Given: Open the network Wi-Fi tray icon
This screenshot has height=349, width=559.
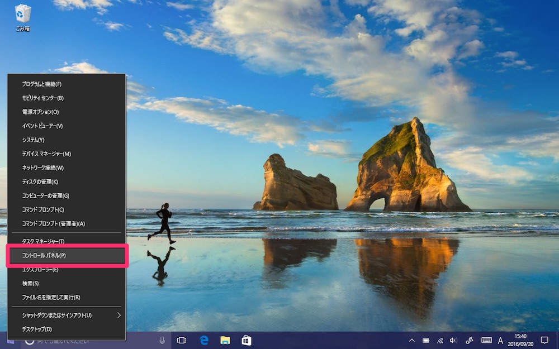Looking at the screenshot, I should click(x=440, y=341).
